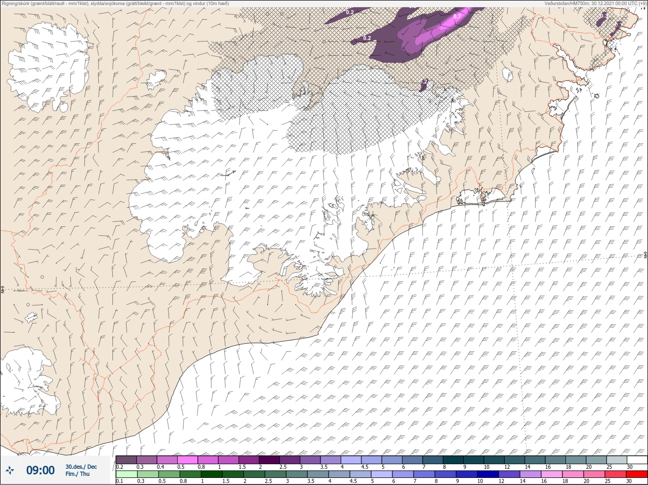Select the bright magenta 0.5 upper legend swatch
Image resolution: width=648 pixels, height=485 pixels.
187,460
